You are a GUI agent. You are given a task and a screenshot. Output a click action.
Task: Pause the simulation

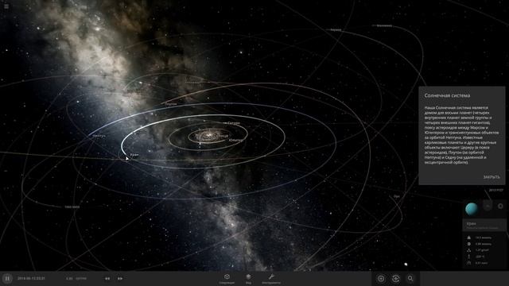tap(7, 279)
